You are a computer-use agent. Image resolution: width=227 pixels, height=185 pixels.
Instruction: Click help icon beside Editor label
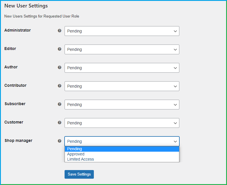tap(59, 49)
